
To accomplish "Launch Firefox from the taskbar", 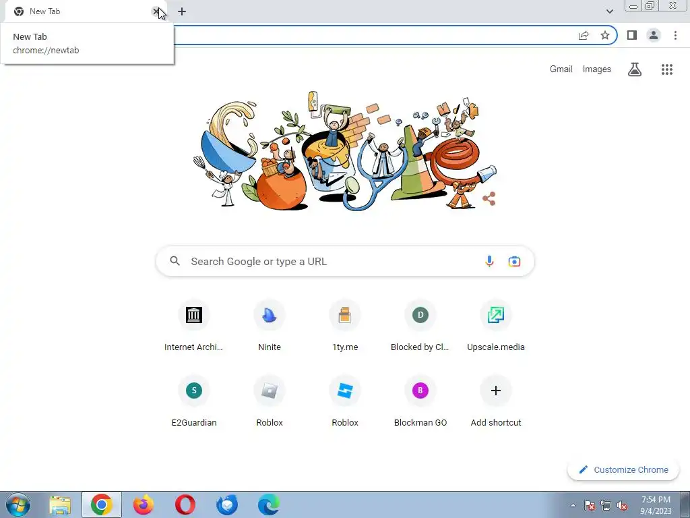I will pos(144,505).
